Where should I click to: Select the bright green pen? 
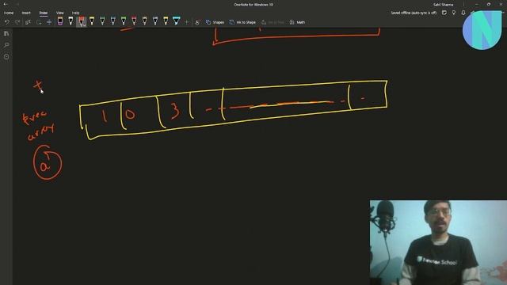(x=124, y=21)
